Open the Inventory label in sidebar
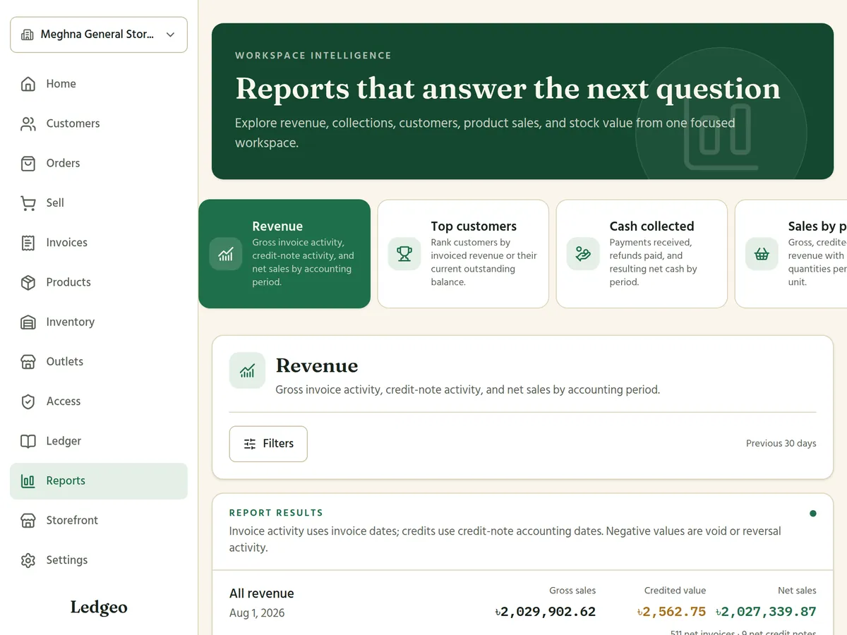Image resolution: width=847 pixels, height=635 pixels. tap(71, 322)
